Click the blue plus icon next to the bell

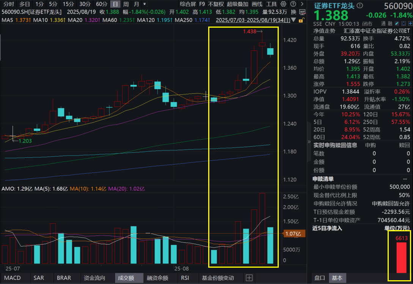410,24
